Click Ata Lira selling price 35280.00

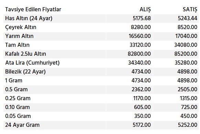point(186,63)
